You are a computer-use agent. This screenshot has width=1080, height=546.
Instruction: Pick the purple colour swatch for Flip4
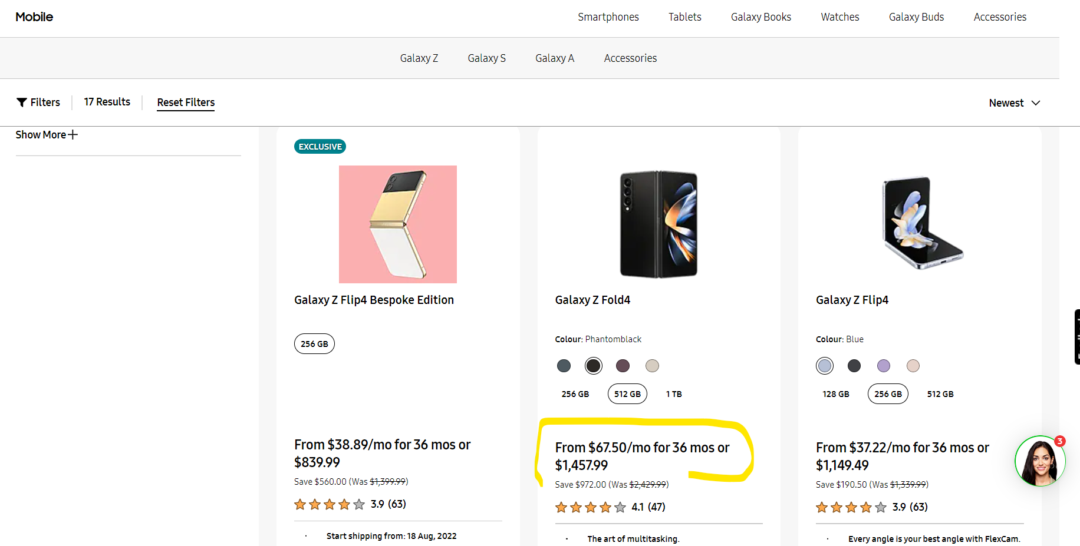pyautogui.click(x=883, y=366)
